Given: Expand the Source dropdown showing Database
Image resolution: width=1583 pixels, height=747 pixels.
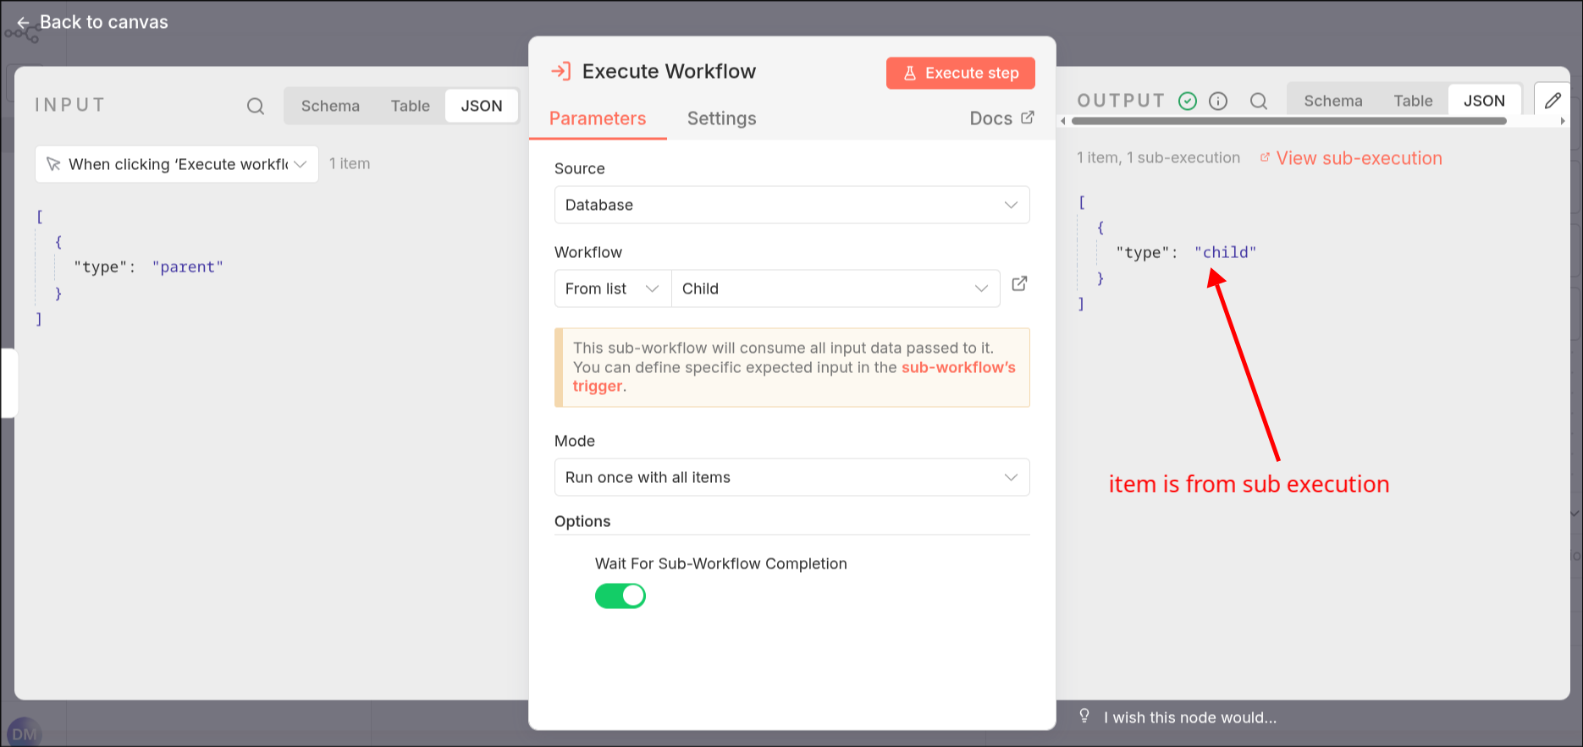Looking at the screenshot, I should (x=791, y=205).
